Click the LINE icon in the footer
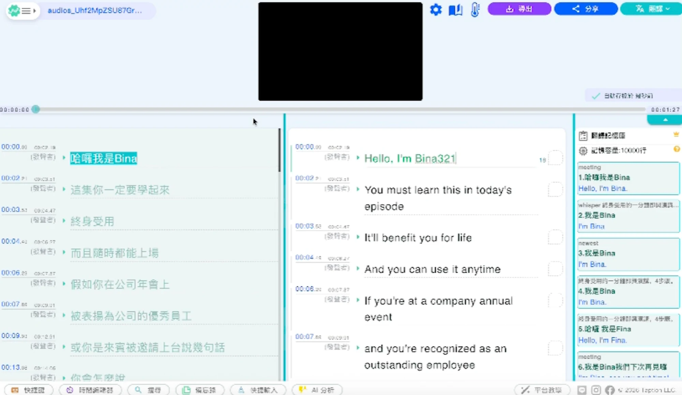 tap(582, 390)
